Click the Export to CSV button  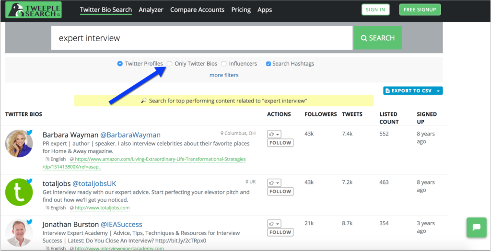point(409,91)
